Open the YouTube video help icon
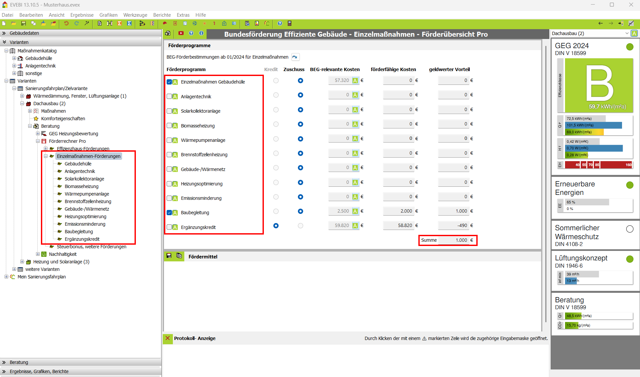This screenshot has width=640, height=377. [x=181, y=33]
